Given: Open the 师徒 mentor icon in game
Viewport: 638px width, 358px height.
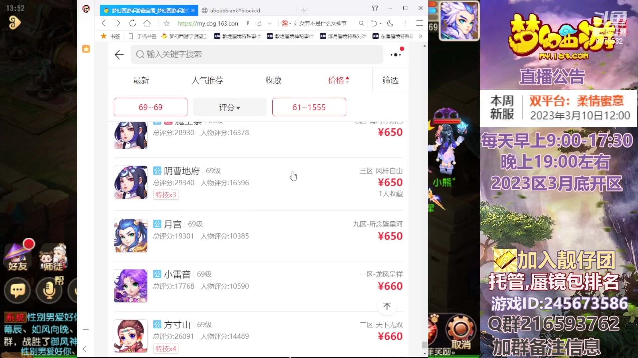Looking at the screenshot, I should [x=53, y=257].
